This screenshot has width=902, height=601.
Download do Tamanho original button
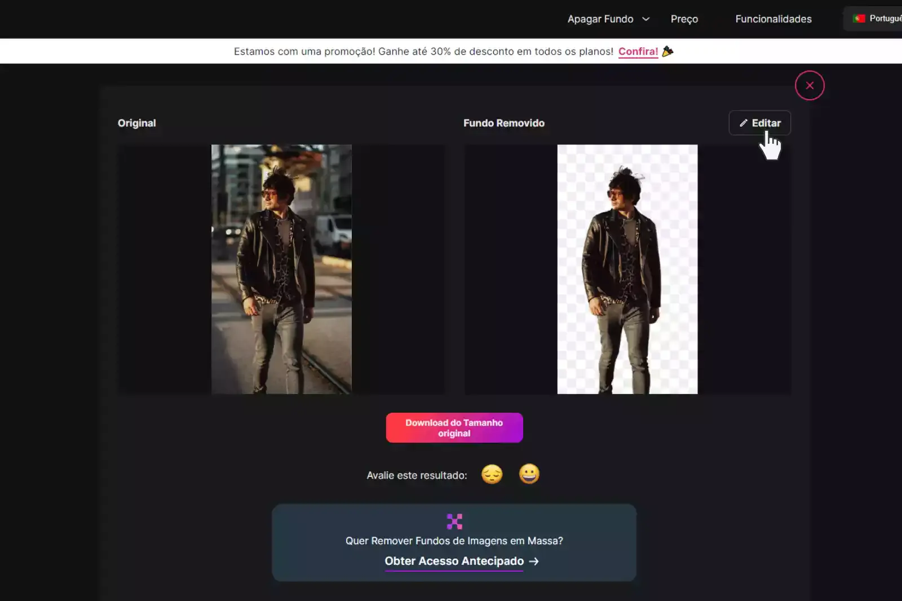pos(454,428)
